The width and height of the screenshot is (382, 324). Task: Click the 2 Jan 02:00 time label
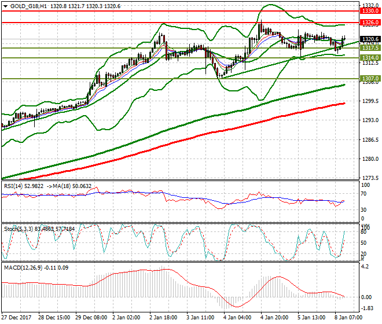tap(126, 318)
